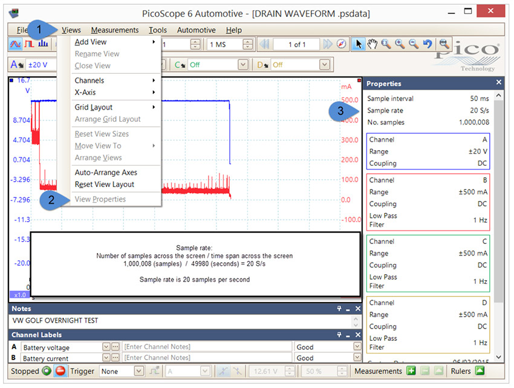Open the Help menu

coord(234,30)
